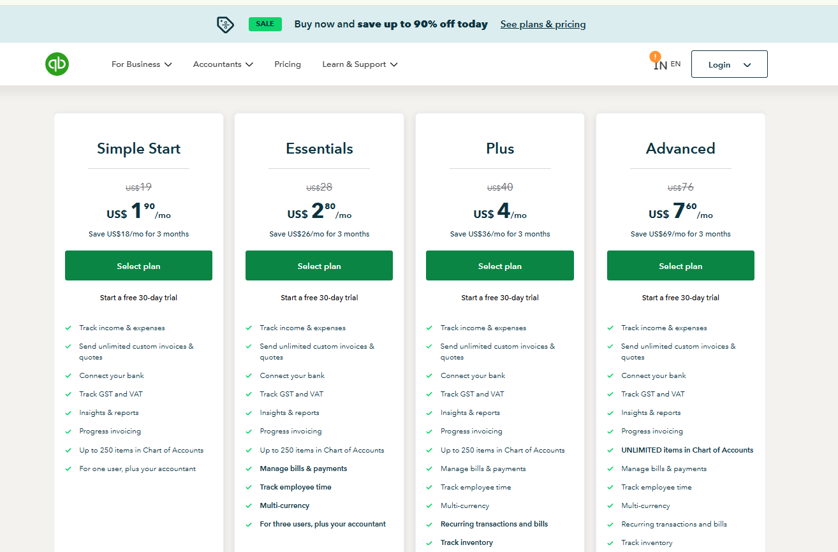Click Essentials 'Track employee time' feature
The width and height of the screenshot is (838, 552).
click(x=295, y=487)
